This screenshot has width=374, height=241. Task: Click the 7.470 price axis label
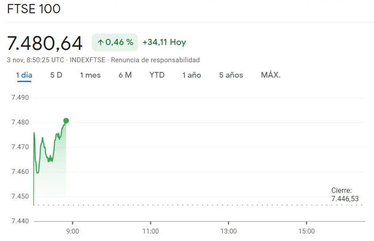[x=20, y=147]
